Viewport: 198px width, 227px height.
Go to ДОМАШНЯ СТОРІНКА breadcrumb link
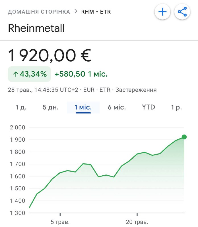(x=39, y=12)
